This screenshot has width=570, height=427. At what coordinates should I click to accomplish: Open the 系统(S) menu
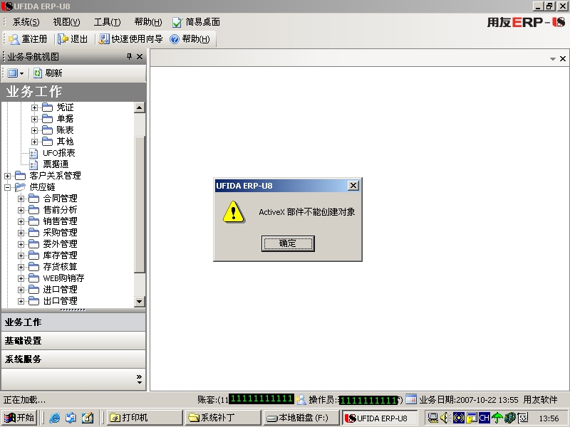[26, 22]
